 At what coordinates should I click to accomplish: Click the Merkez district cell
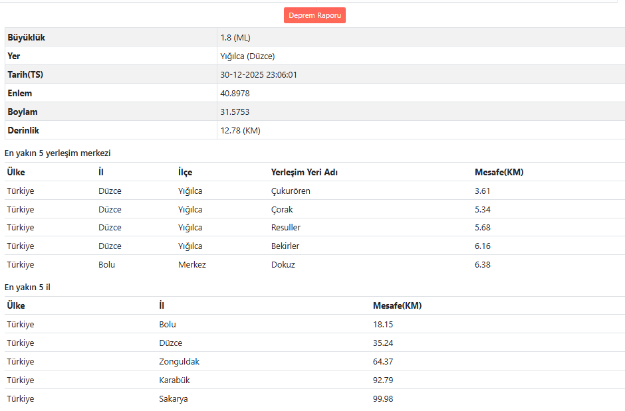point(192,265)
